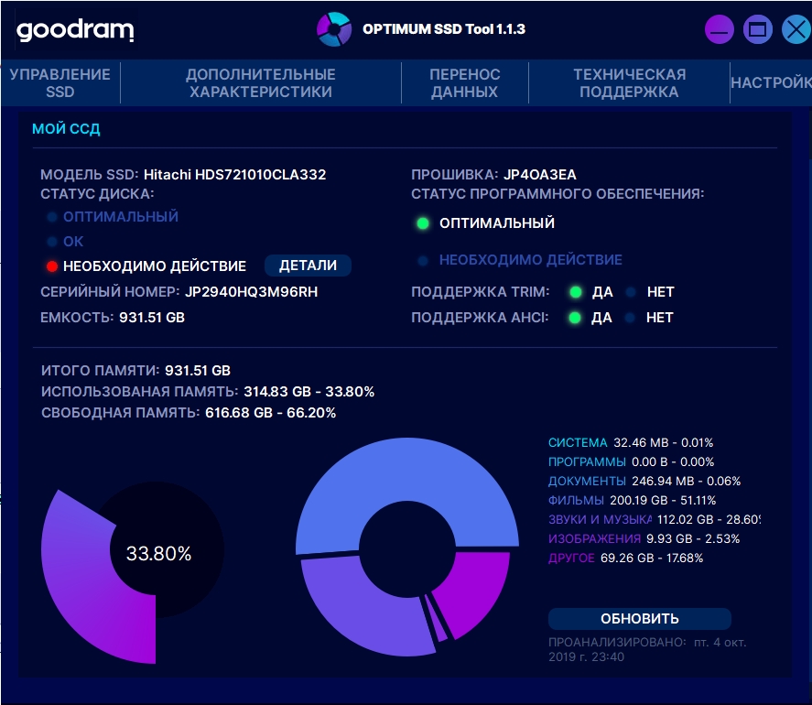Click the OPTIMUM SSD Tool app icon
812x705 pixels.
pyautogui.click(x=334, y=29)
